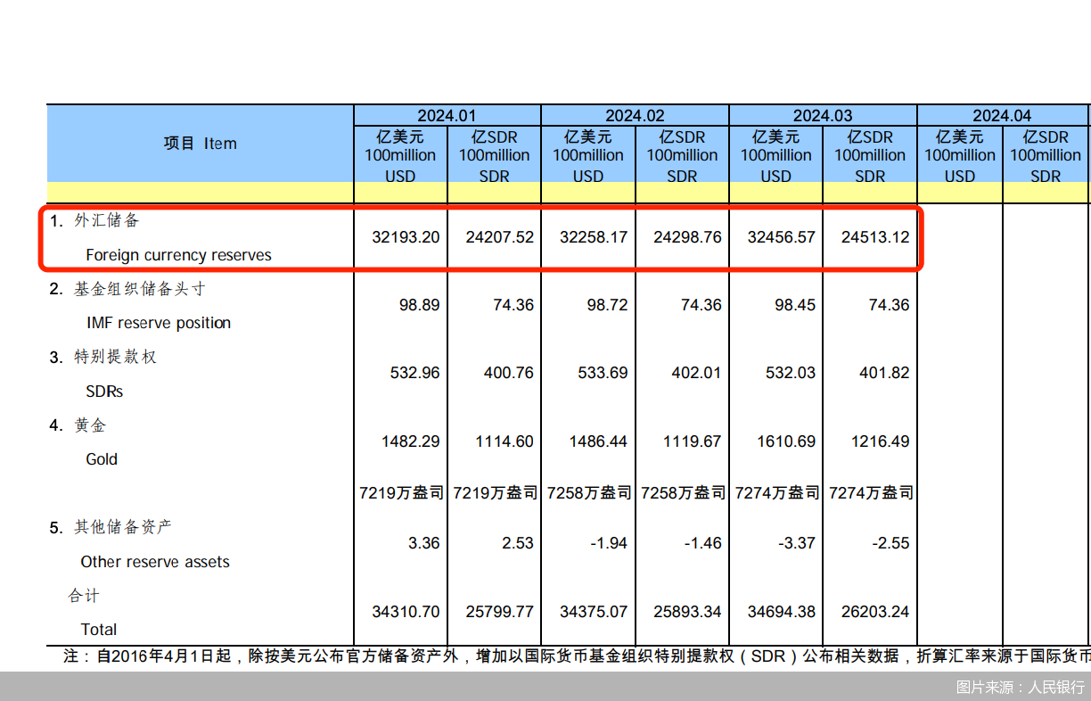Screen dimensions: 1091x701
Task: Select value 32193.20 in foreign currency reserves
Action: pyautogui.click(x=406, y=237)
